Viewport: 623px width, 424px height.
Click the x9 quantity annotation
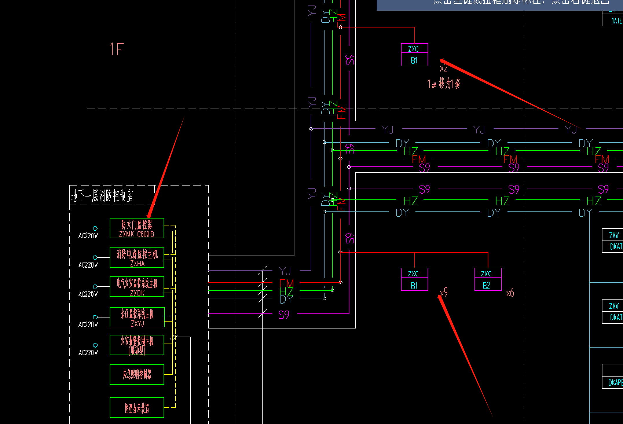coord(444,292)
